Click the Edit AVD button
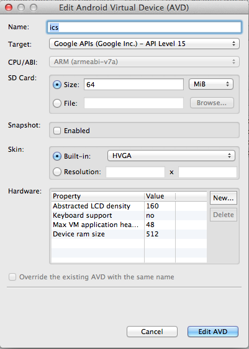 (x=213, y=332)
